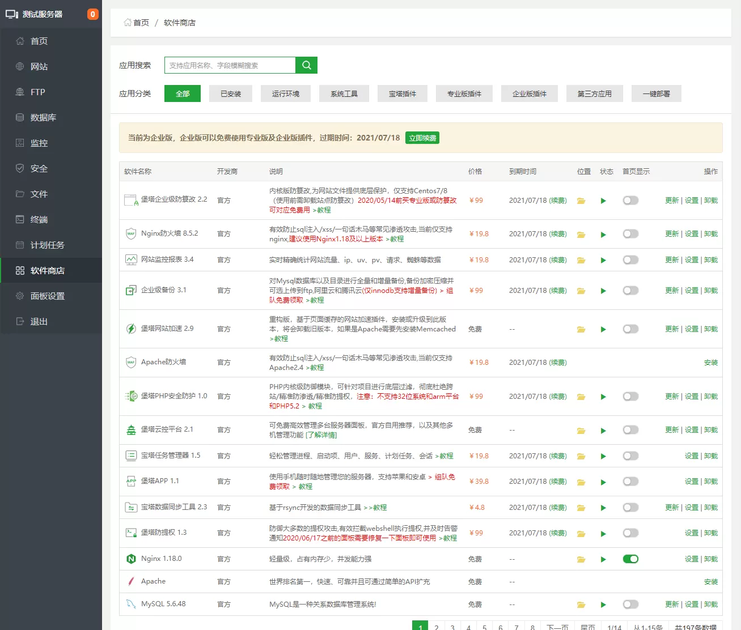Click the application search input field
The width and height of the screenshot is (741, 630).
click(x=229, y=65)
